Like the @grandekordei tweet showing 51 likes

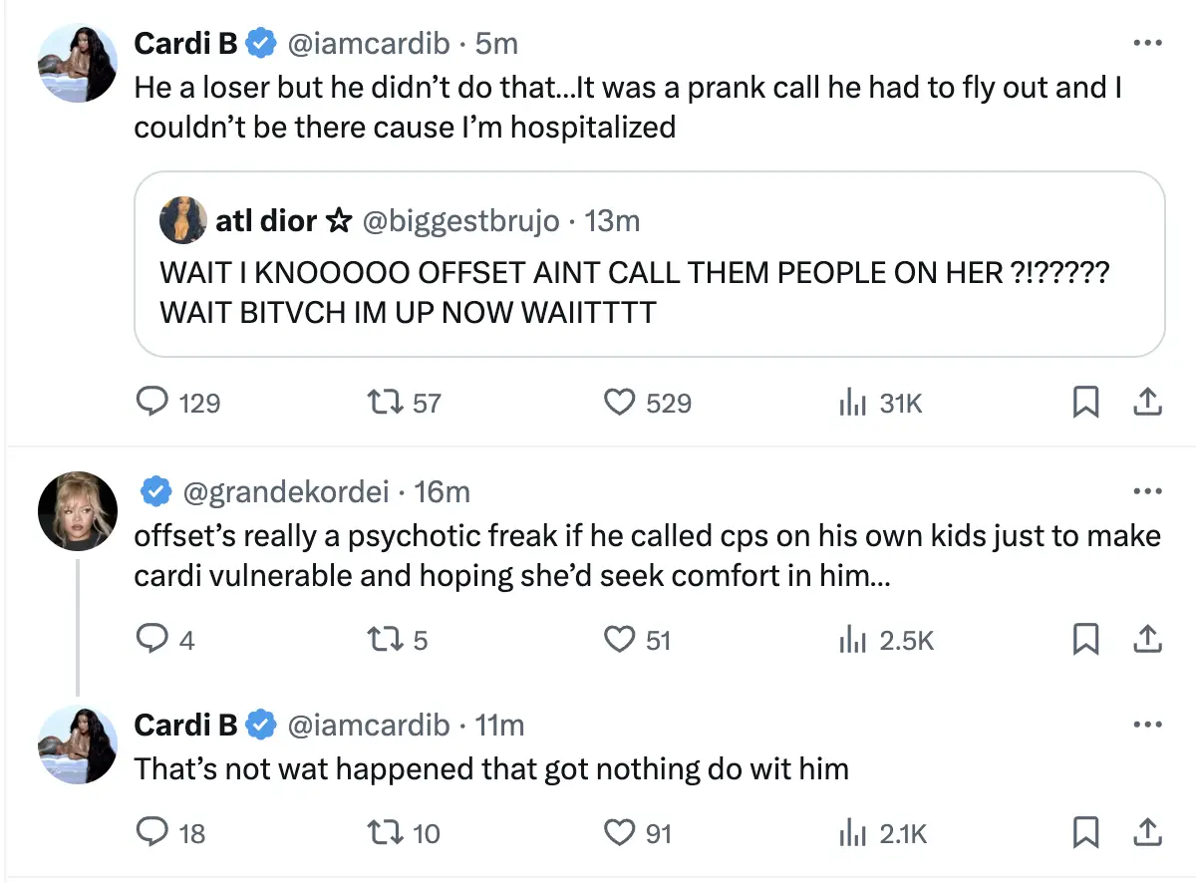(x=620, y=640)
